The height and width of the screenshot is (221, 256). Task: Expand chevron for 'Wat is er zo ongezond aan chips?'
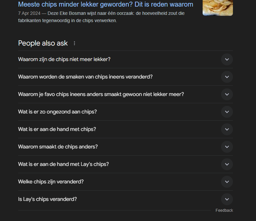(x=227, y=112)
